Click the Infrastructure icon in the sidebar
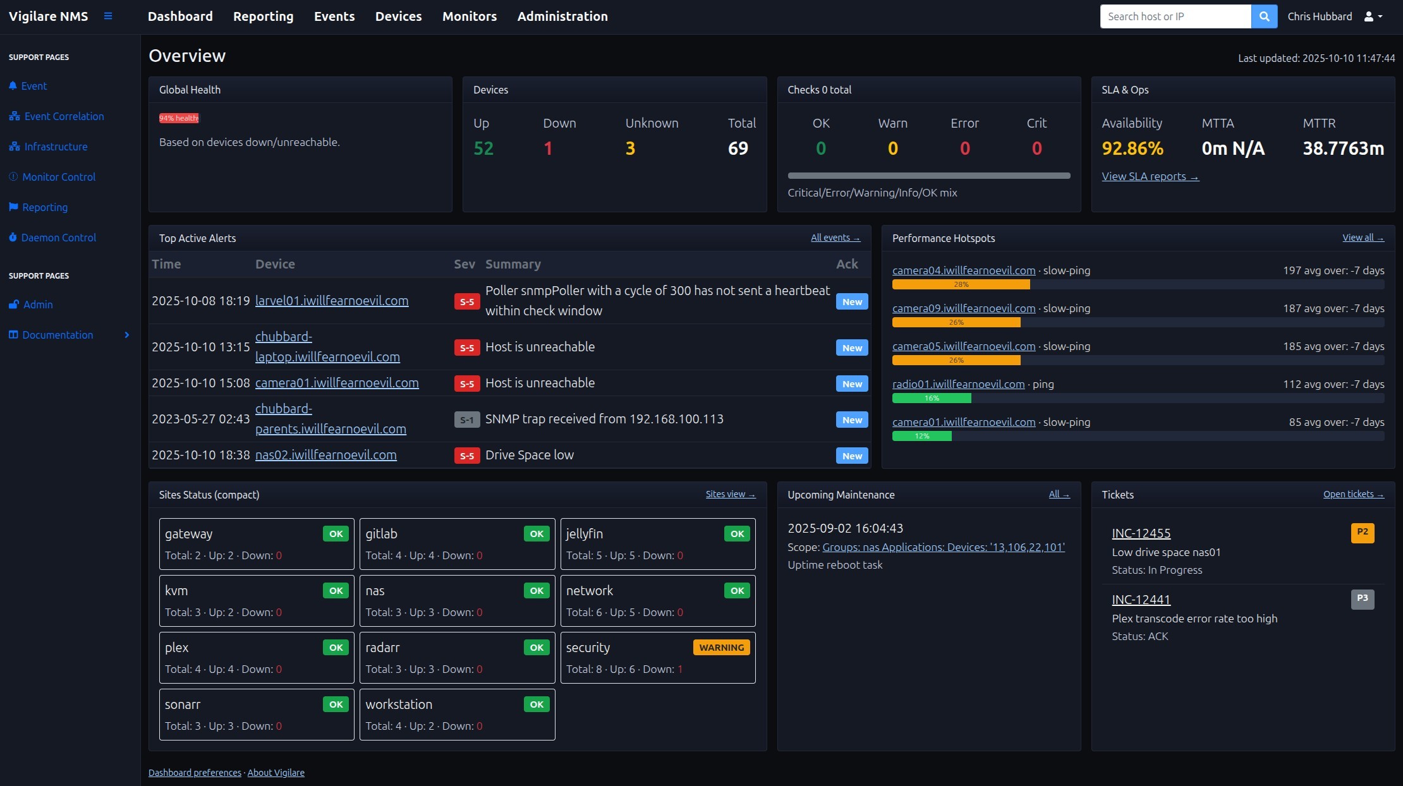Image resolution: width=1403 pixels, height=786 pixels. (x=14, y=147)
